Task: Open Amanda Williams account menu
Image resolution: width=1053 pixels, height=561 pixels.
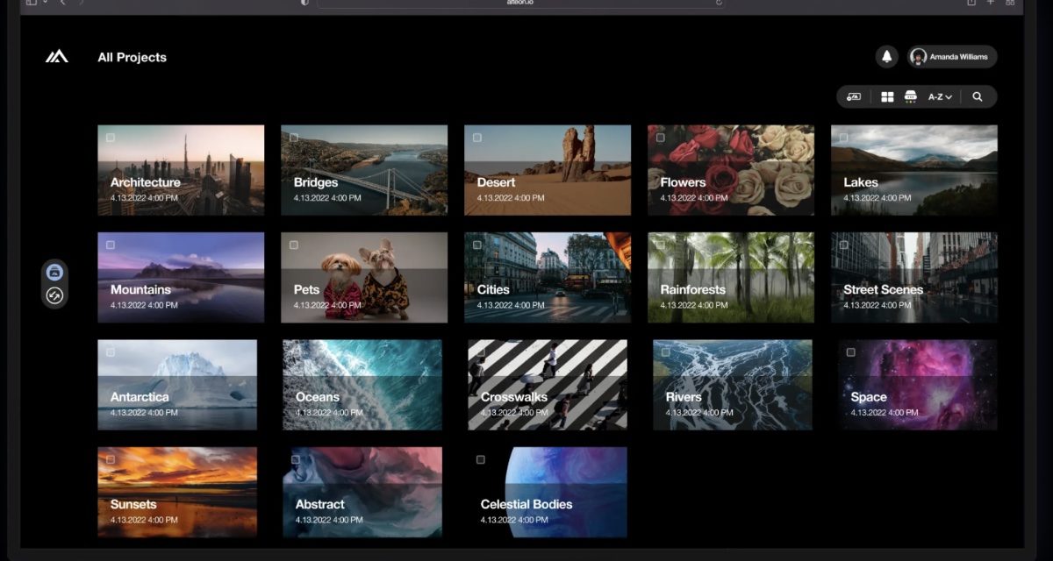Action: pyautogui.click(x=952, y=57)
